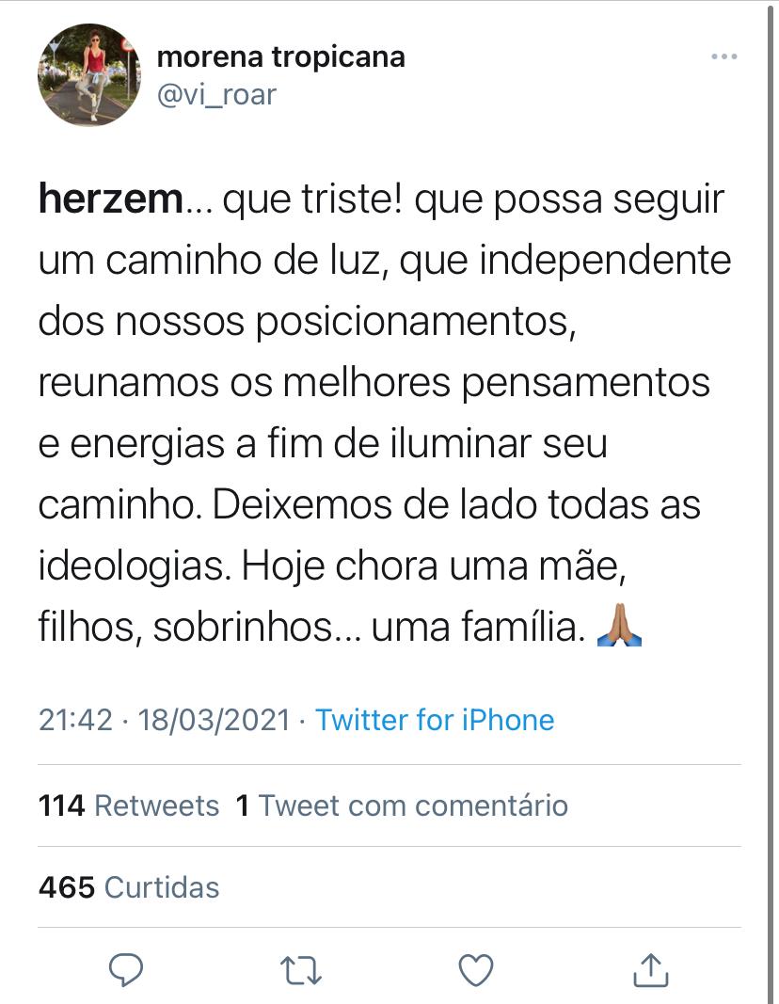View the 1 Tweet com comentário
The height and width of the screenshot is (1004, 779).
pyautogui.click(x=402, y=805)
